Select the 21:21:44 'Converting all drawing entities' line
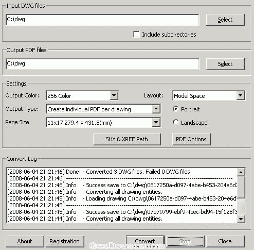The width and height of the screenshot is (254, 250). pyautogui.click(x=122, y=219)
